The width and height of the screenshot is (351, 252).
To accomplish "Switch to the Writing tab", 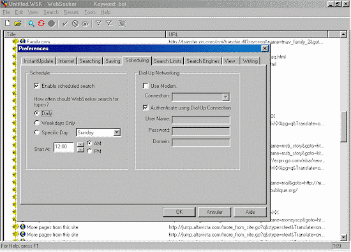I will [x=250, y=61].
